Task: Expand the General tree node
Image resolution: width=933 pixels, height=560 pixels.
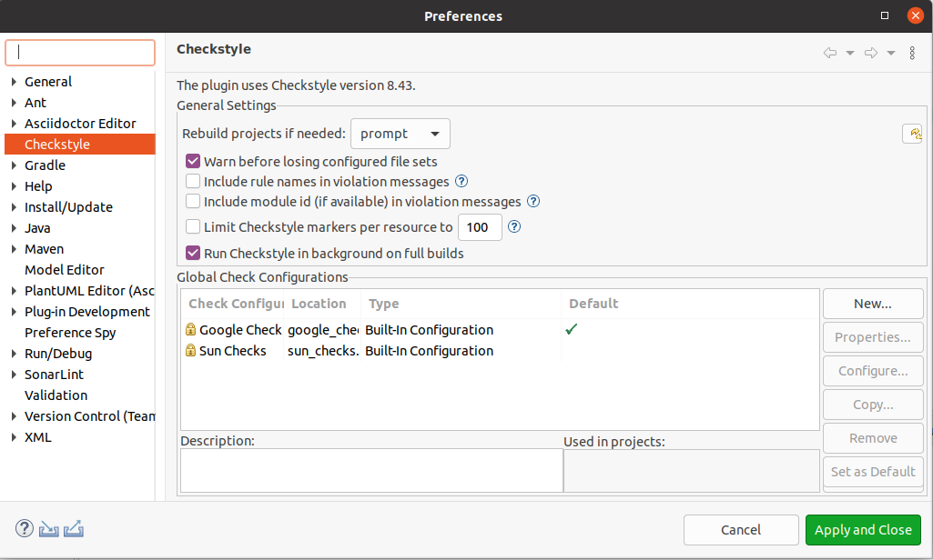Action: tap(14, 82)
